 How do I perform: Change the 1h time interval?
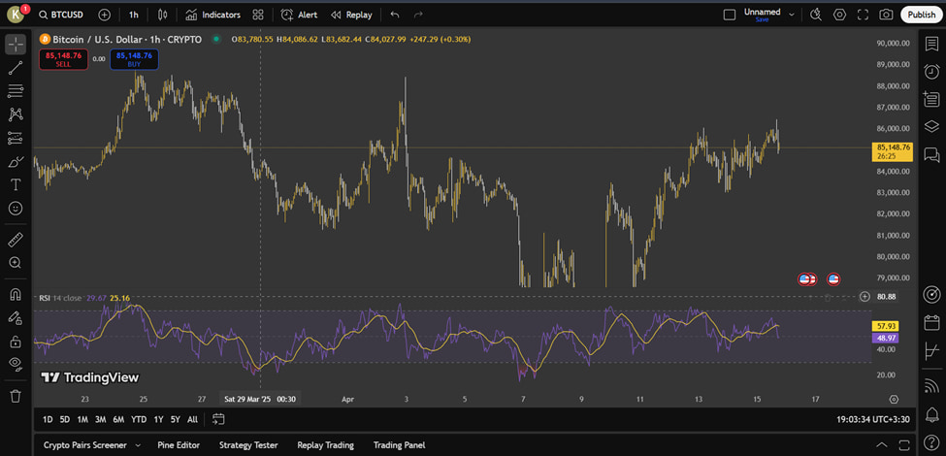coord(133,15)
